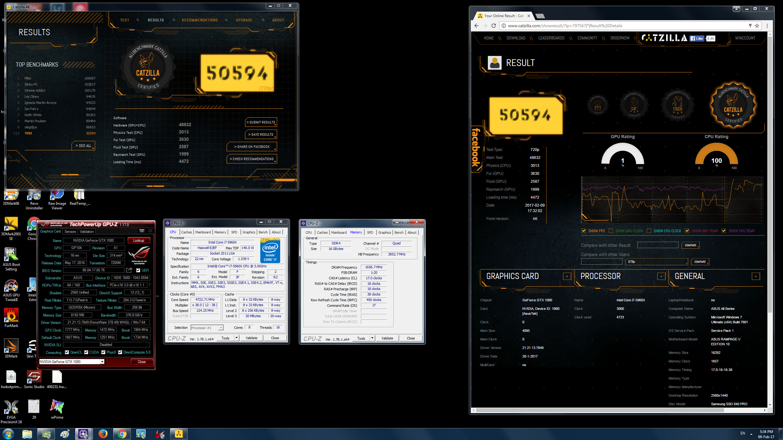This screenshot has width=783, height=440.
Task: Open ASUS GPU TweakII desktop icon
Action: click(11, 290)
